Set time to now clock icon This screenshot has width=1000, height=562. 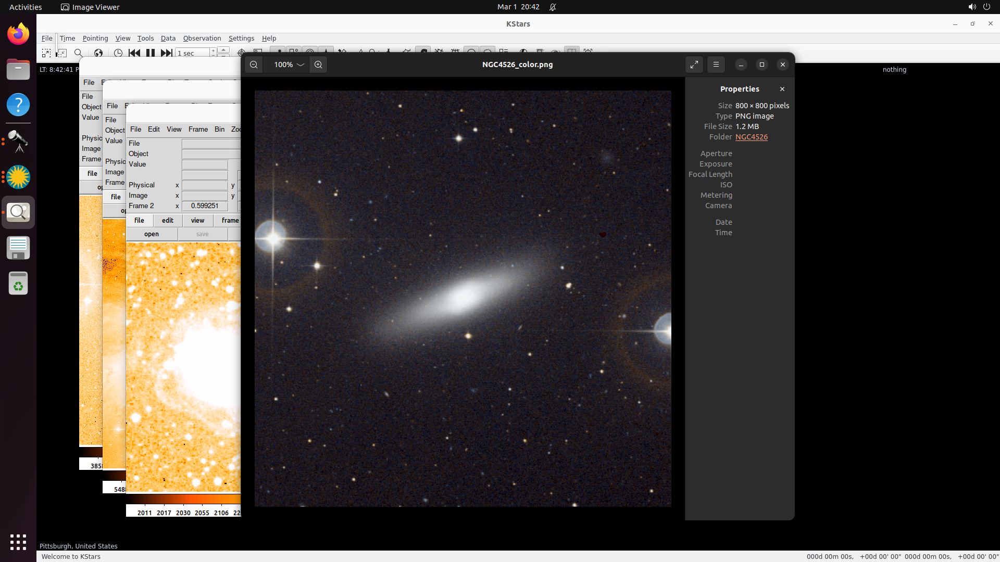(118, 53)
